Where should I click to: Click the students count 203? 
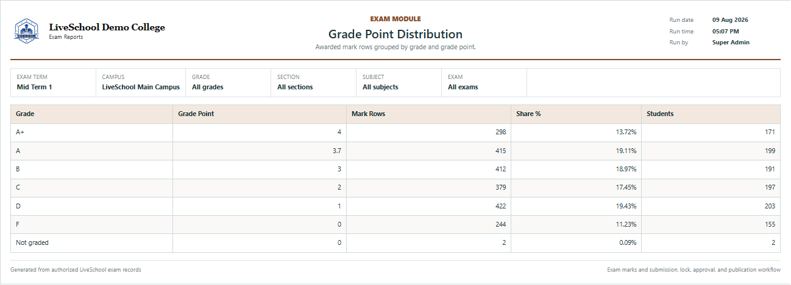770,206
